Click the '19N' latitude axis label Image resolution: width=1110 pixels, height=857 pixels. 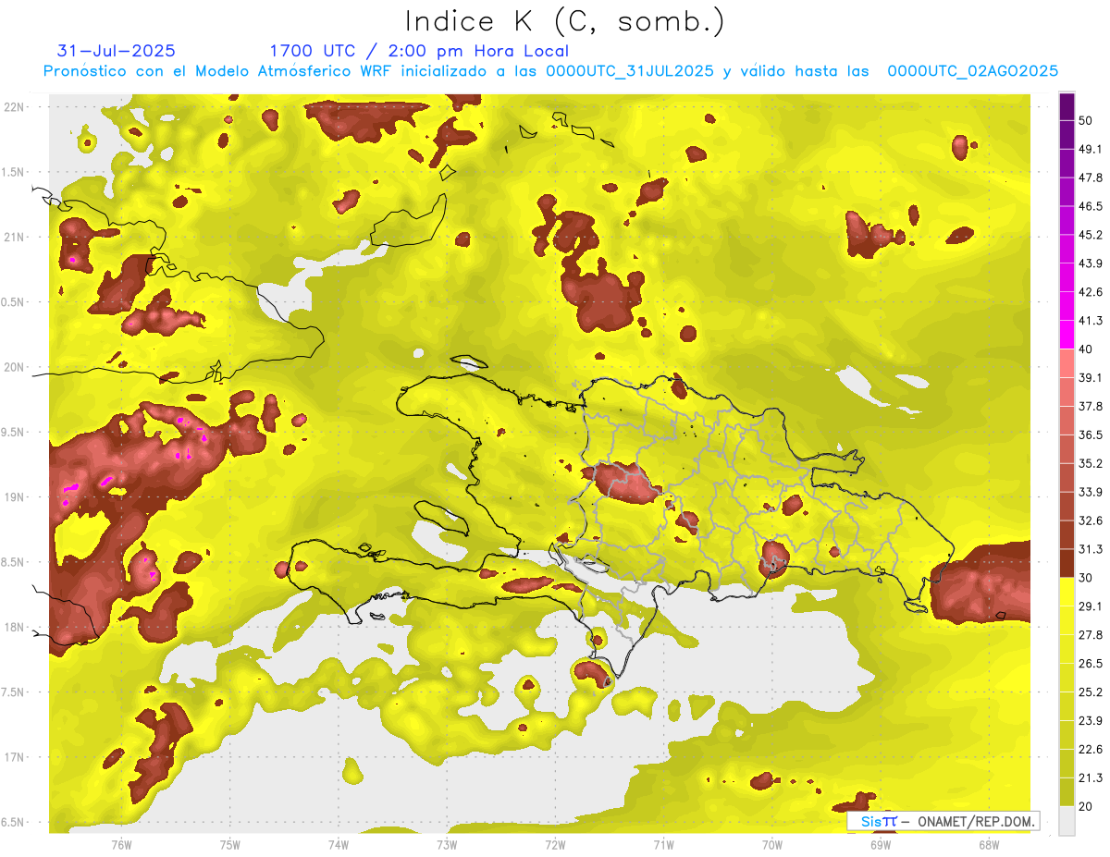coord(16,497)
